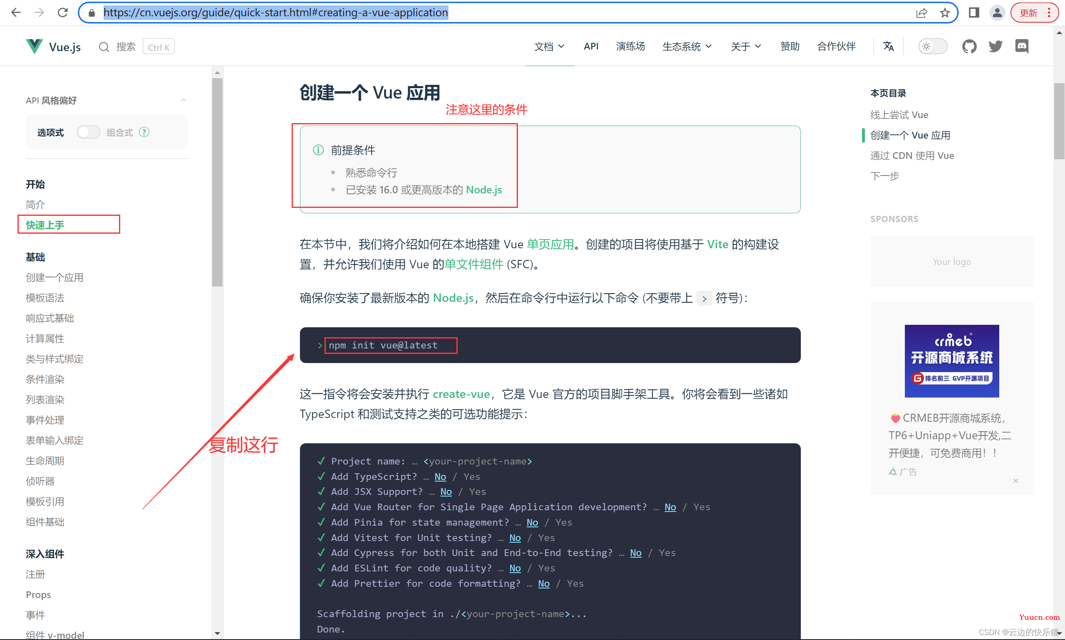Open sidebar item 事件处理
The width and height of the screenshot is (1065, 640).
coord(45,420)
